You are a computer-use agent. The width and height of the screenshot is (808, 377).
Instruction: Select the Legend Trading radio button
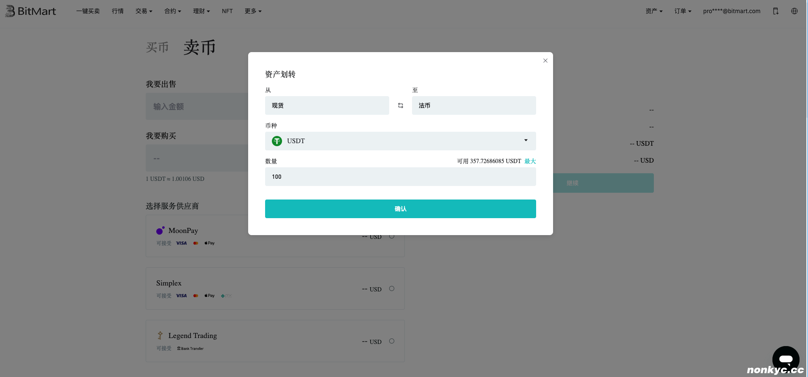(x=392, y=341)
